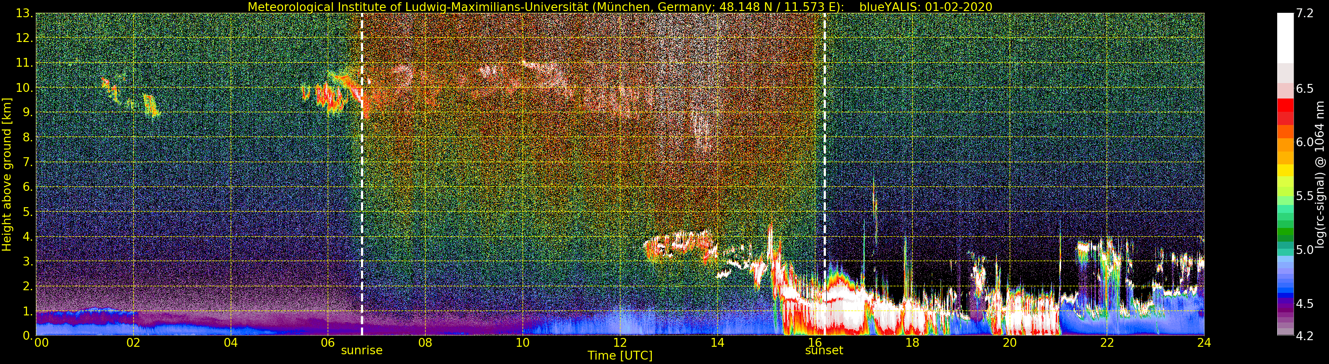Screen dimensions: 1329x364
Task: Click the time axis tick label 14
Action: 717,342
